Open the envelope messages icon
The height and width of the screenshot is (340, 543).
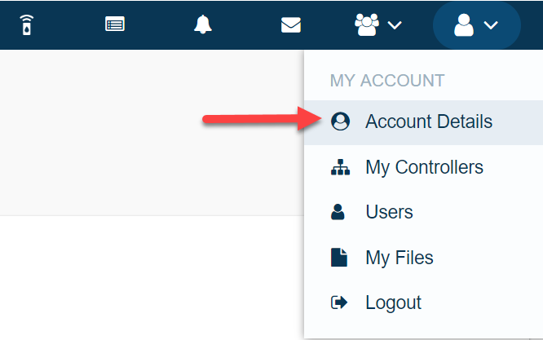[x=291, y=25]
